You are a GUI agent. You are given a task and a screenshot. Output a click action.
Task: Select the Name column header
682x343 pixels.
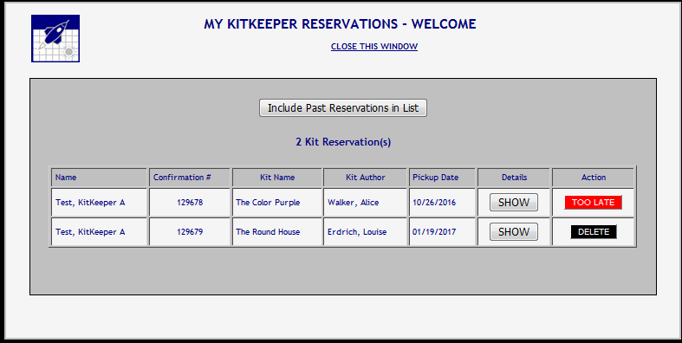coord(99,178)
